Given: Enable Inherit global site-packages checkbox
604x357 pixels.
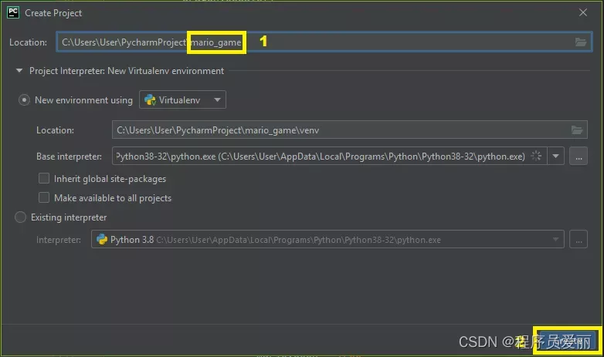Looking at the screenshot, I should point(44,179).
